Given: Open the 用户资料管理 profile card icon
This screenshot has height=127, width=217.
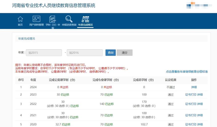Looking at the screenshot, I should [36, 19].
